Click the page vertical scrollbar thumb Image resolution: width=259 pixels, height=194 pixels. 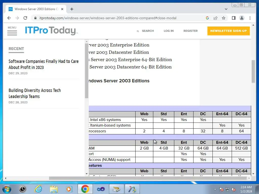click(x=253, y=71)
